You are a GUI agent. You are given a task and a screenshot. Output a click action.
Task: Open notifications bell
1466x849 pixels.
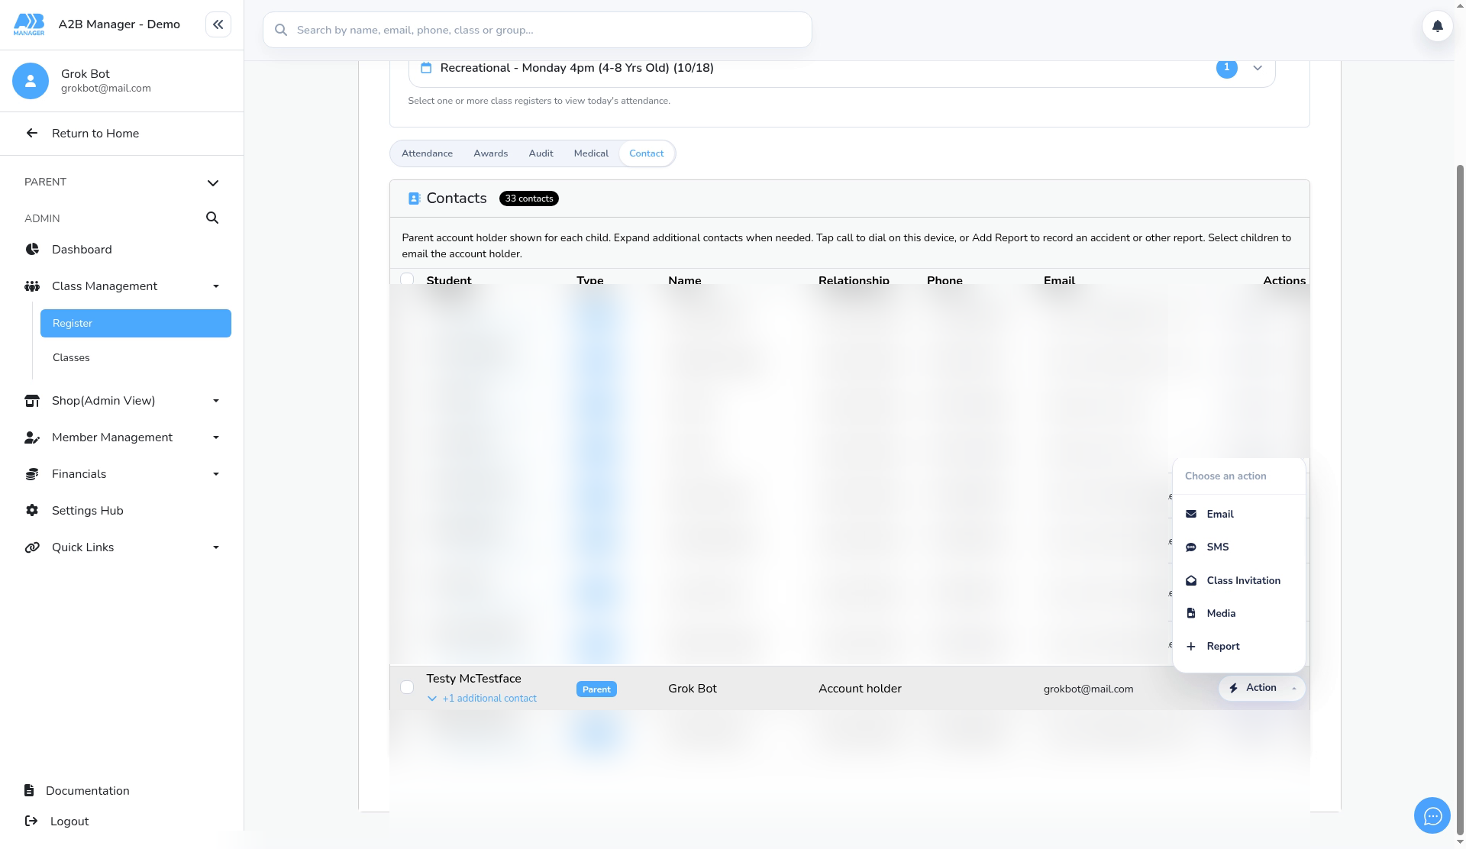pos(1437,27)
